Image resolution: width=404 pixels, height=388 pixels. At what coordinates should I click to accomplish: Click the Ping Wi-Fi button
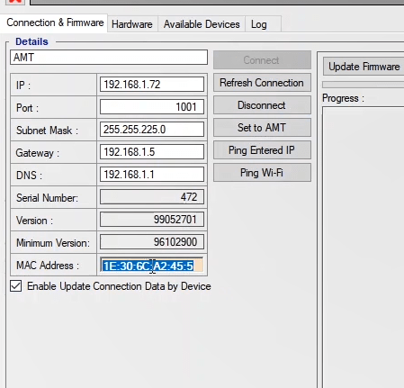click(x=262, y=173)
